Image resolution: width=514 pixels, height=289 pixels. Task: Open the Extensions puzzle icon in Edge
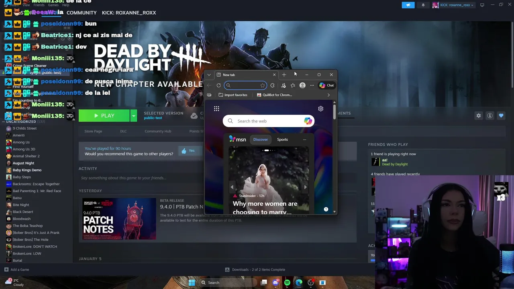(272, 85)
